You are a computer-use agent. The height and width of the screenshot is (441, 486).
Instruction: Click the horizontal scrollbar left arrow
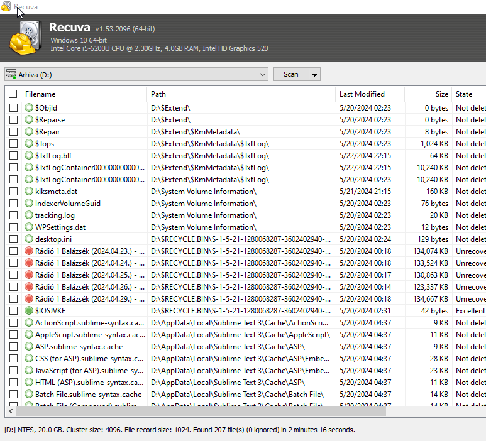11,411
